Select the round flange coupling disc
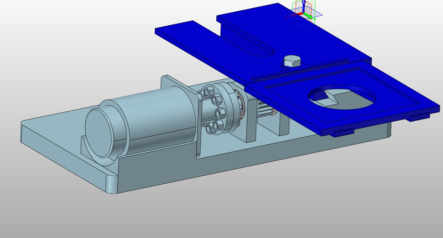Viewport: 443px width, 238px height. pyautogui.click(x=223, y=108)
